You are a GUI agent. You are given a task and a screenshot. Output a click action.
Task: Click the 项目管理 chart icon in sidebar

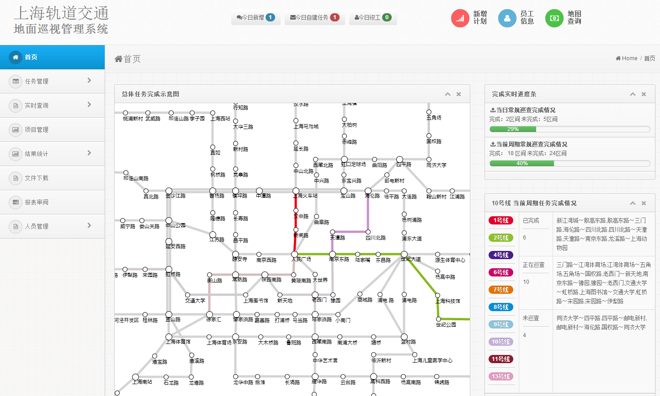[x=16, y=130]
